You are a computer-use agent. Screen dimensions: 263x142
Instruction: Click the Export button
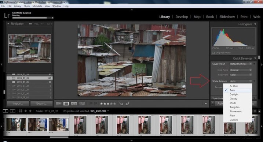41,104
